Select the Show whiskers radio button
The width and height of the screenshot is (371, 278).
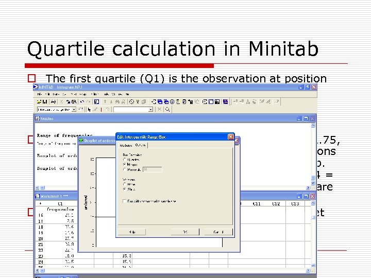pyautogui.click(x=125, y=189)
